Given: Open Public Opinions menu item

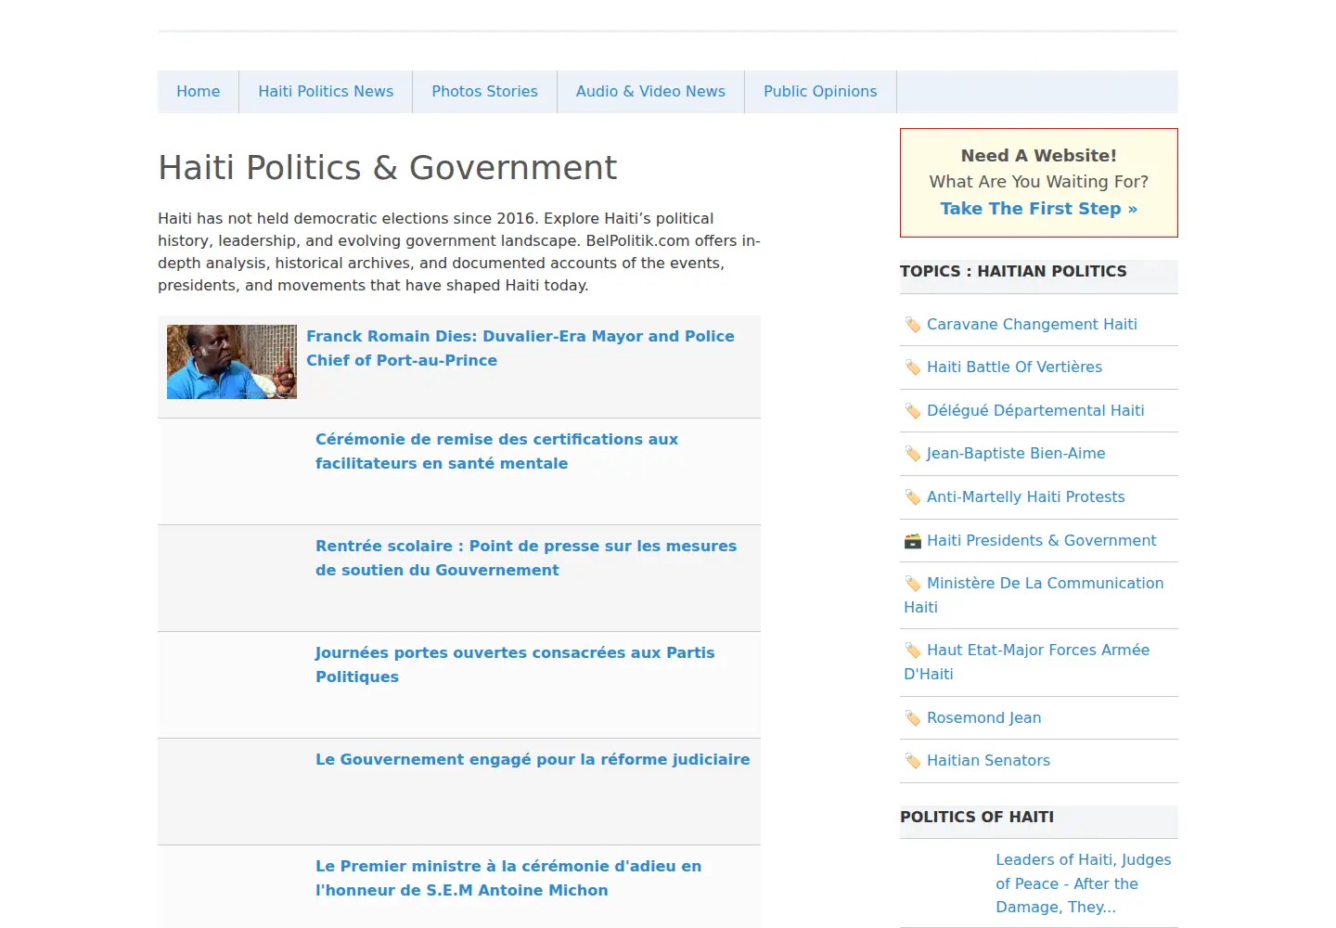Looking at the screenshot, I should click(820, 92).
